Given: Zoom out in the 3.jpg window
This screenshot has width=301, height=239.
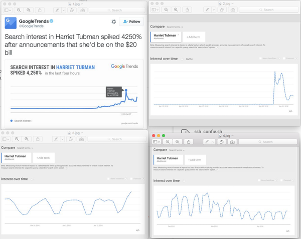Looking at the screenshot, I should pos(17,139).
